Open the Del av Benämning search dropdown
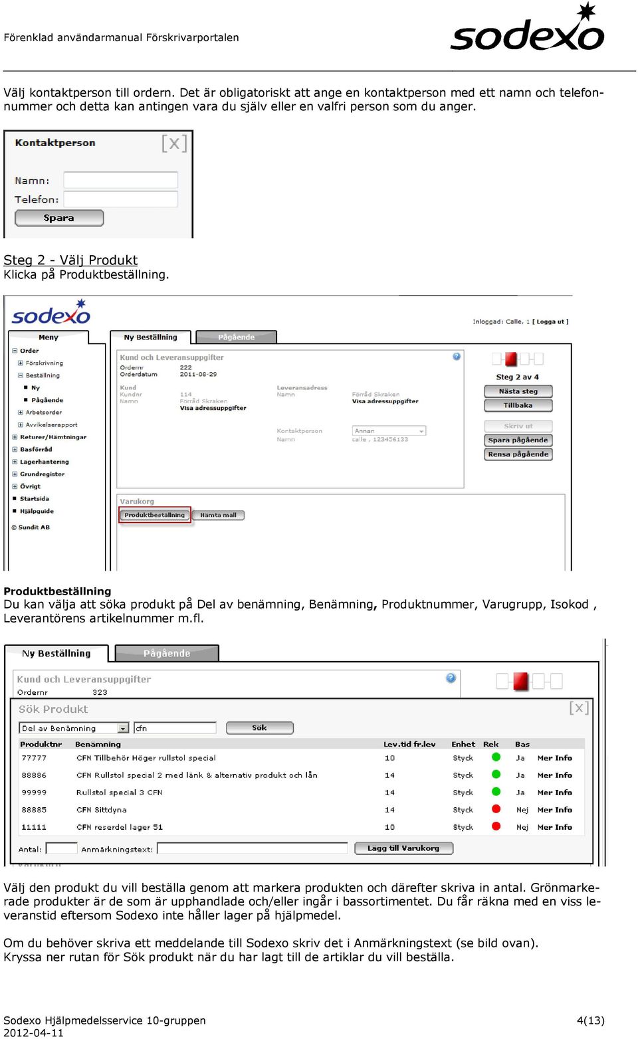638x1039 pixels. 74,728
